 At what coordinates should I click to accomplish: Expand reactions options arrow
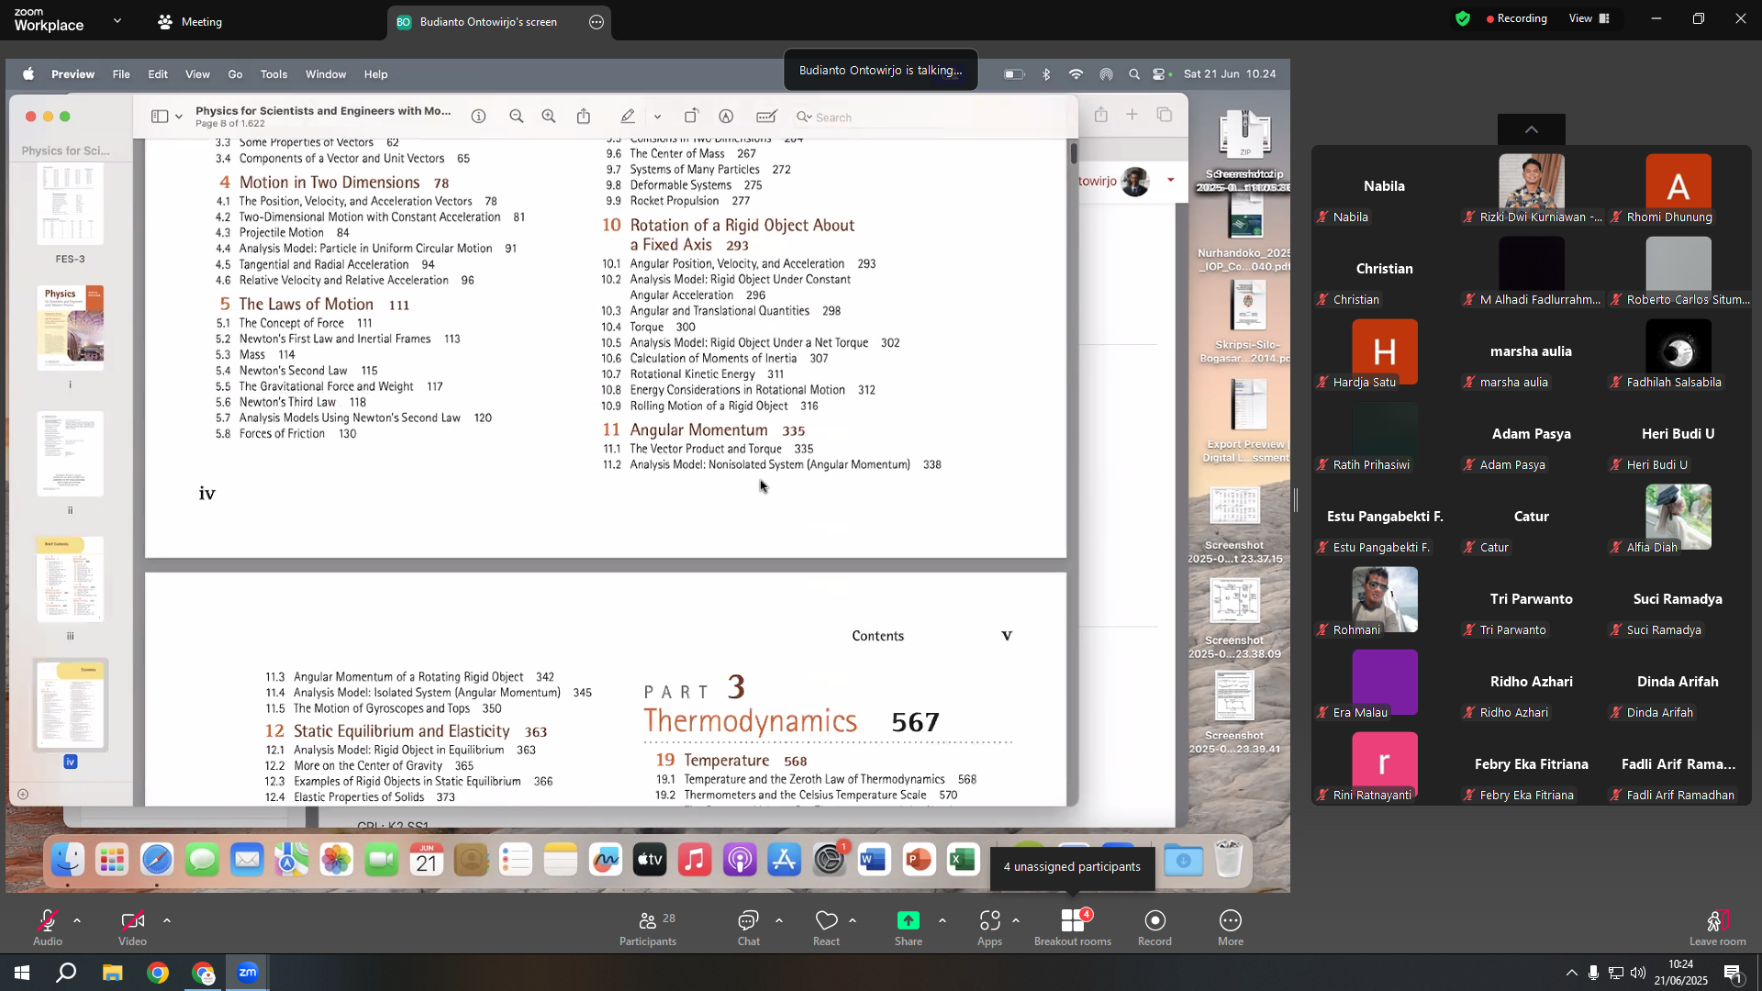point(853,919)
